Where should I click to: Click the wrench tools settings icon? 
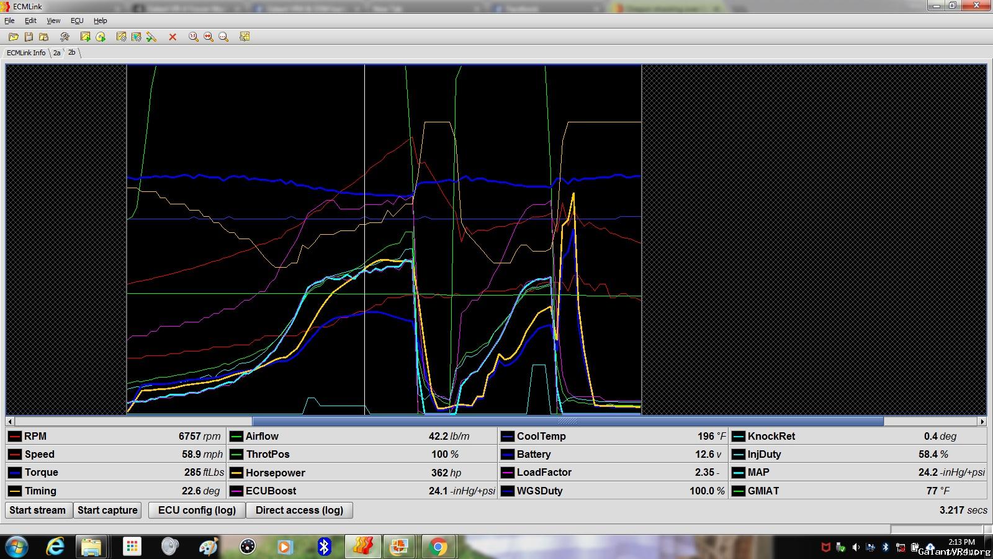tap(65, 37)
